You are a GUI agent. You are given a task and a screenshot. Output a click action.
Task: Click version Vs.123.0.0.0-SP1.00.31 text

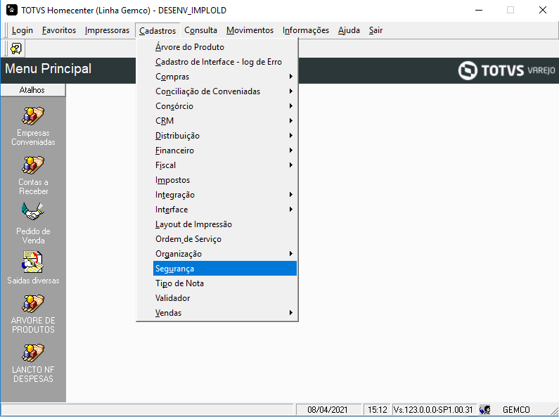433,409
